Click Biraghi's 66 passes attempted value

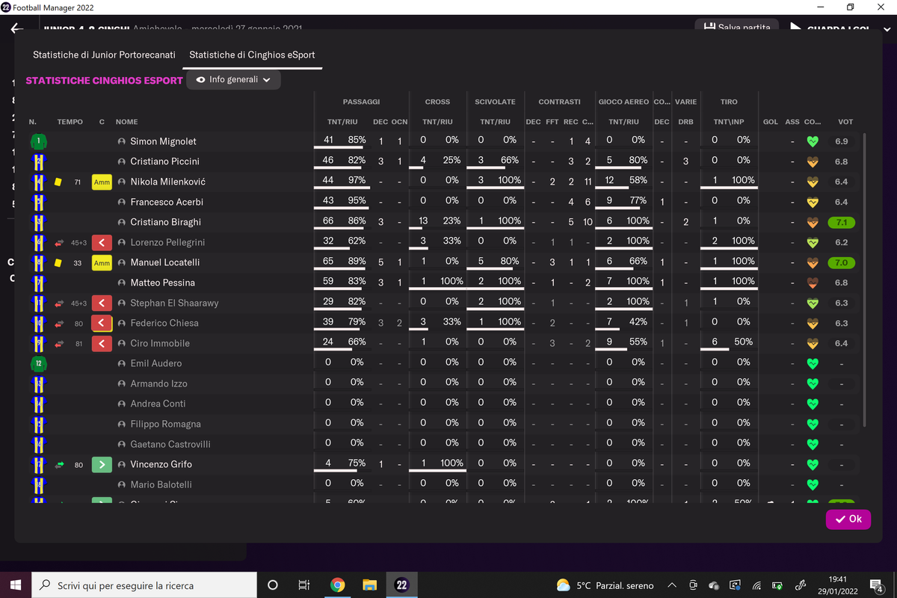pos(329,221)
